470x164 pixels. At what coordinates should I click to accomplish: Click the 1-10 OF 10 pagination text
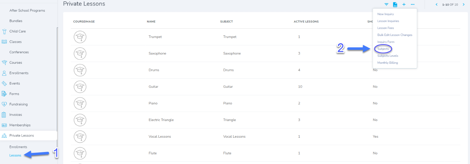coord(450,5)
